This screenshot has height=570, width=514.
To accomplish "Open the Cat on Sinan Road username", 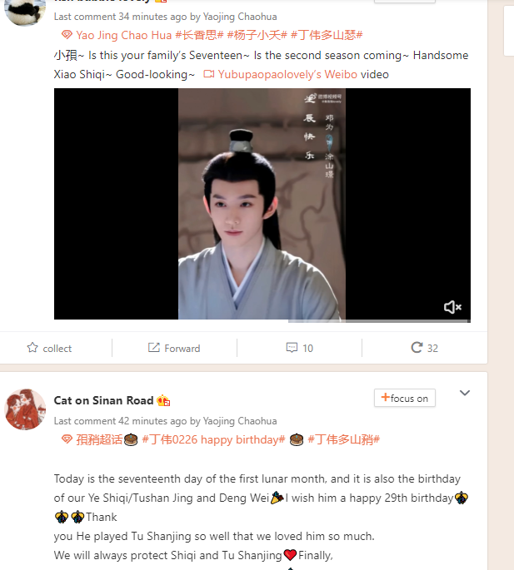I will pyautogui.click(x=103, y=400).
